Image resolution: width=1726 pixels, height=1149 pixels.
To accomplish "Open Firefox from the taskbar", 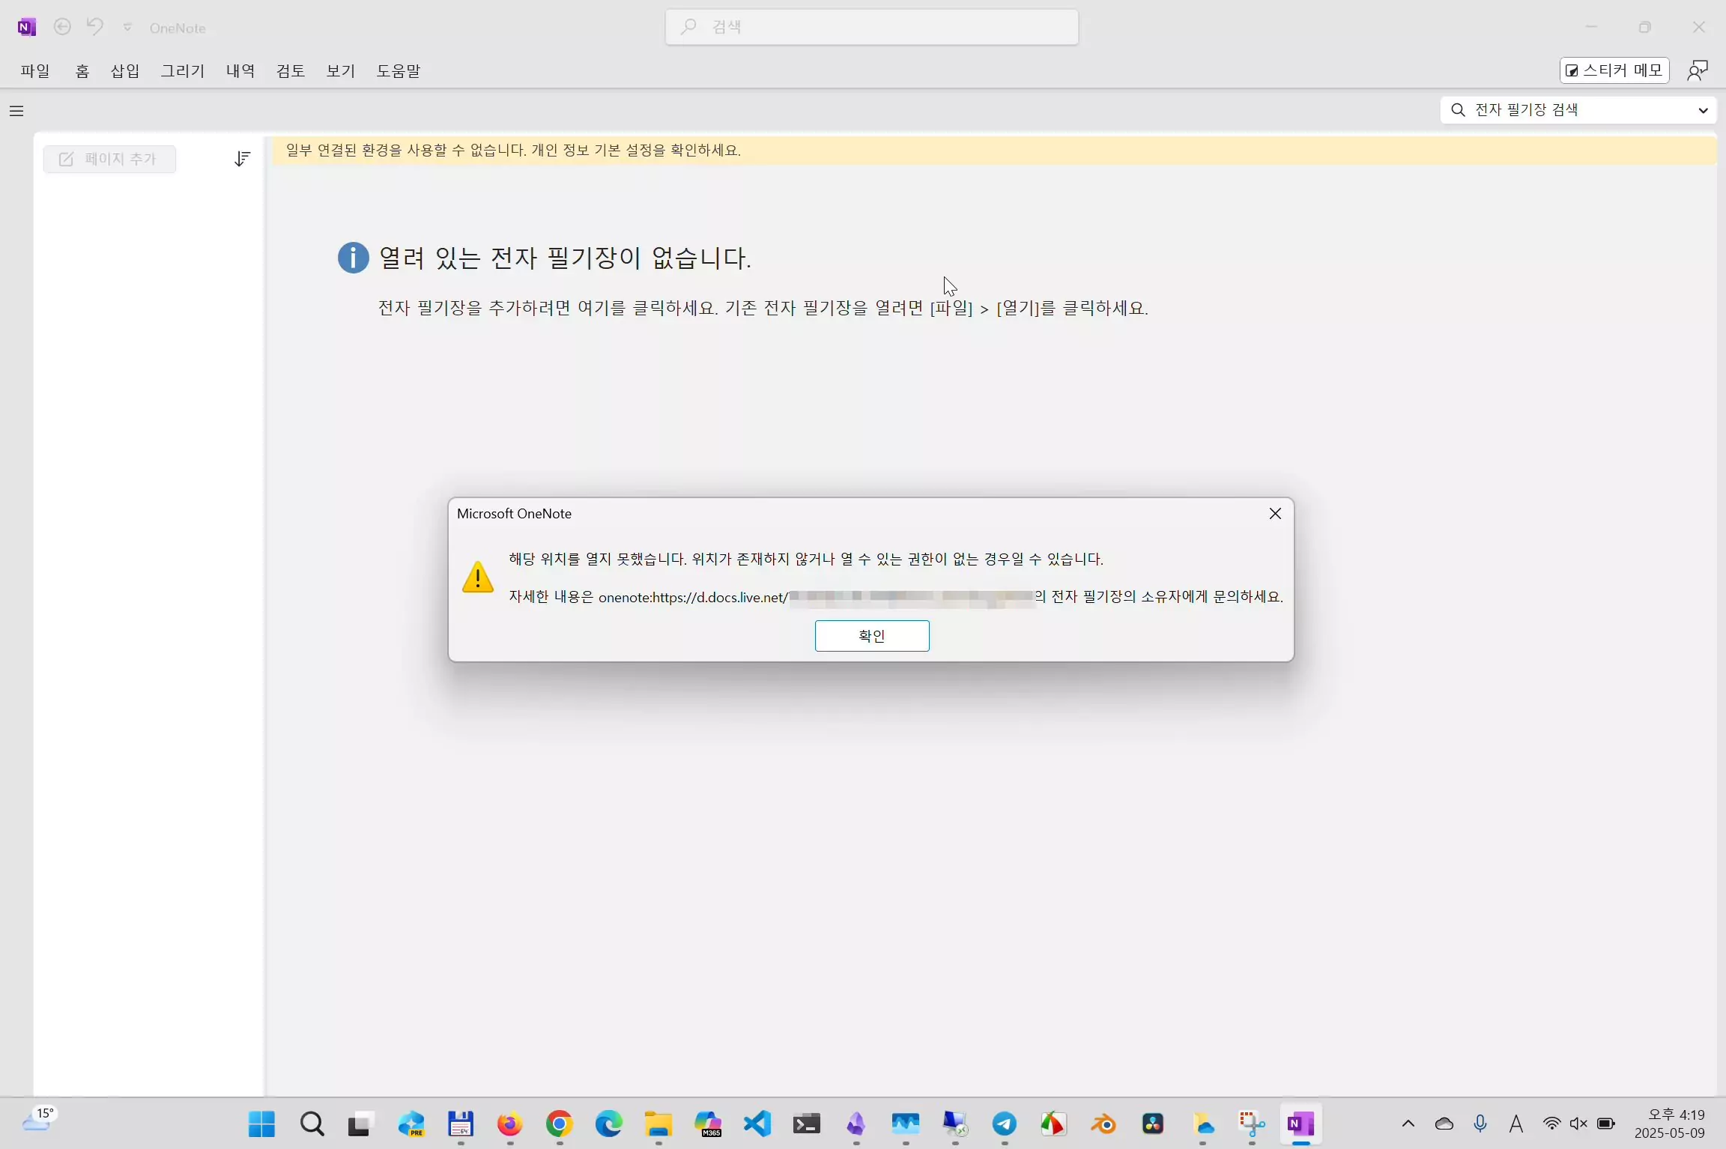I will (509, 1124).
